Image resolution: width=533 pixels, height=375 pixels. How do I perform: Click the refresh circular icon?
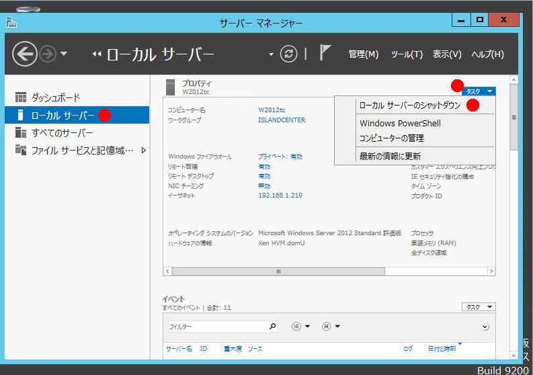pos(288,54)
